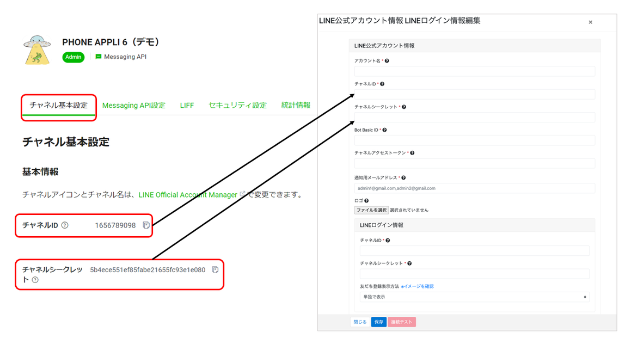Show help for チャネルID in LINEログイン情報
This screenshot has height=338, width=625.
pyautogui.click(x=388, y=241)
